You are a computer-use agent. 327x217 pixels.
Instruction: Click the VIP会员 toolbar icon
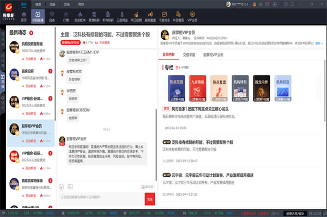coord(192,16)
